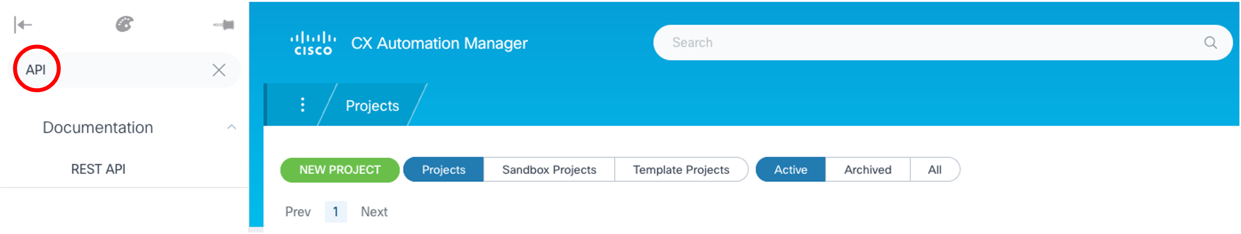Expand the Documentation menu group
The height and width of the screenshot is (234, 1241).
tap(98, 127)
